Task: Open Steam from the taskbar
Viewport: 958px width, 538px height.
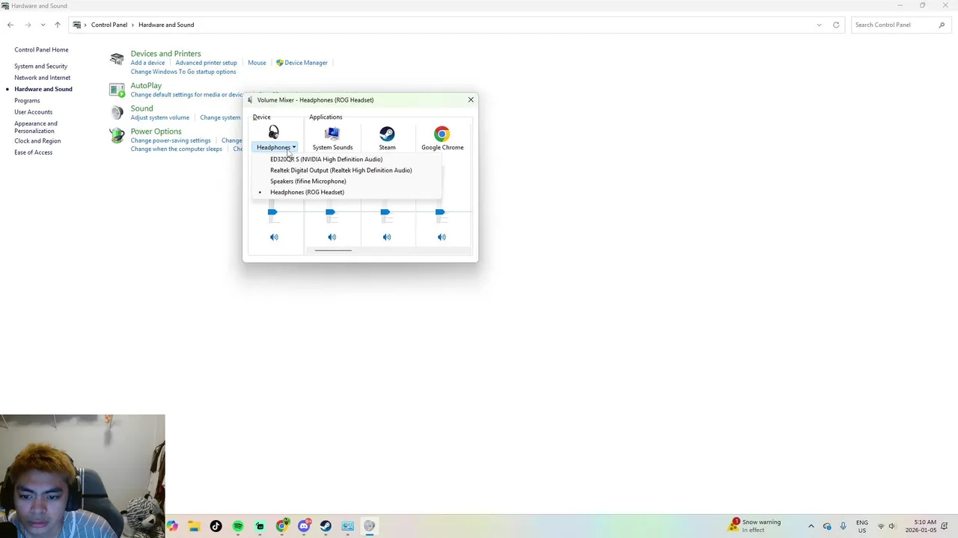Action: [326, 526]
